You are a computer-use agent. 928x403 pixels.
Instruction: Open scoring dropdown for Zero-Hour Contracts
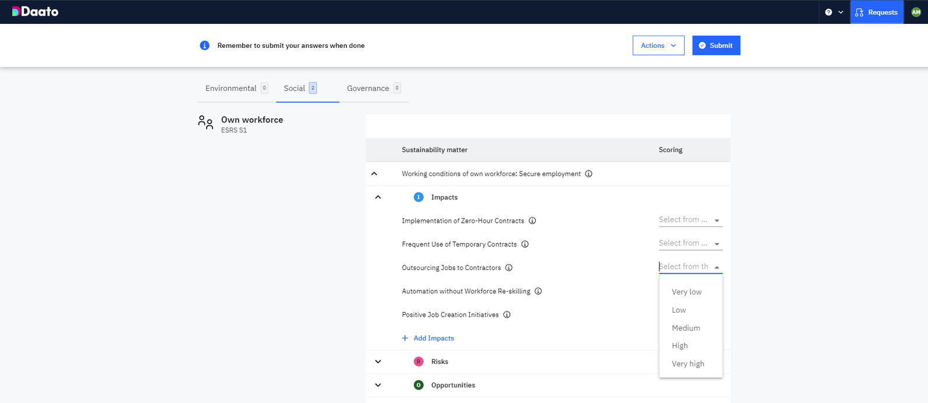(690, 220)
